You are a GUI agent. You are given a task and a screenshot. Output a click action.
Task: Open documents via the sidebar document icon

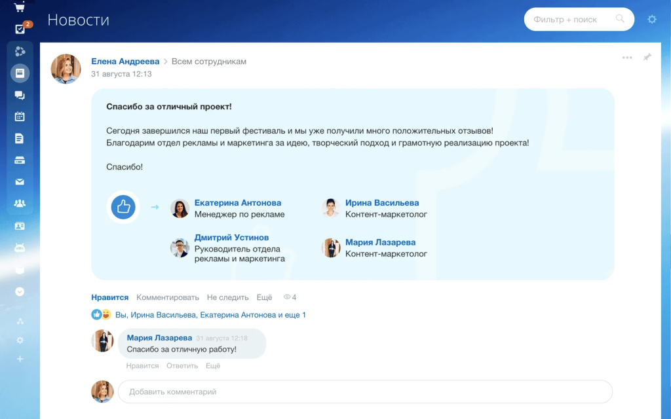20,138
